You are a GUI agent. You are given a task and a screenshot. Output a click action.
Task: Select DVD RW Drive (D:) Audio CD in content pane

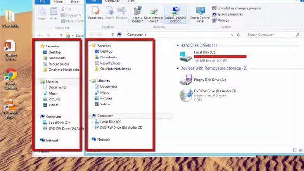pyautogui.click(x=208, y=95)
